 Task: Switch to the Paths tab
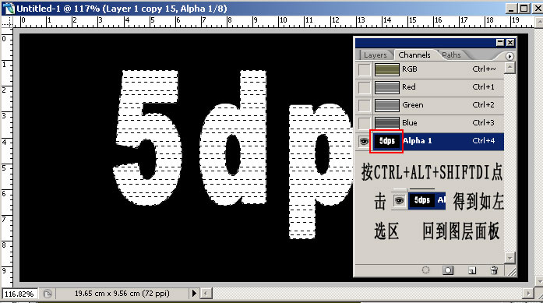click(451, 55)
